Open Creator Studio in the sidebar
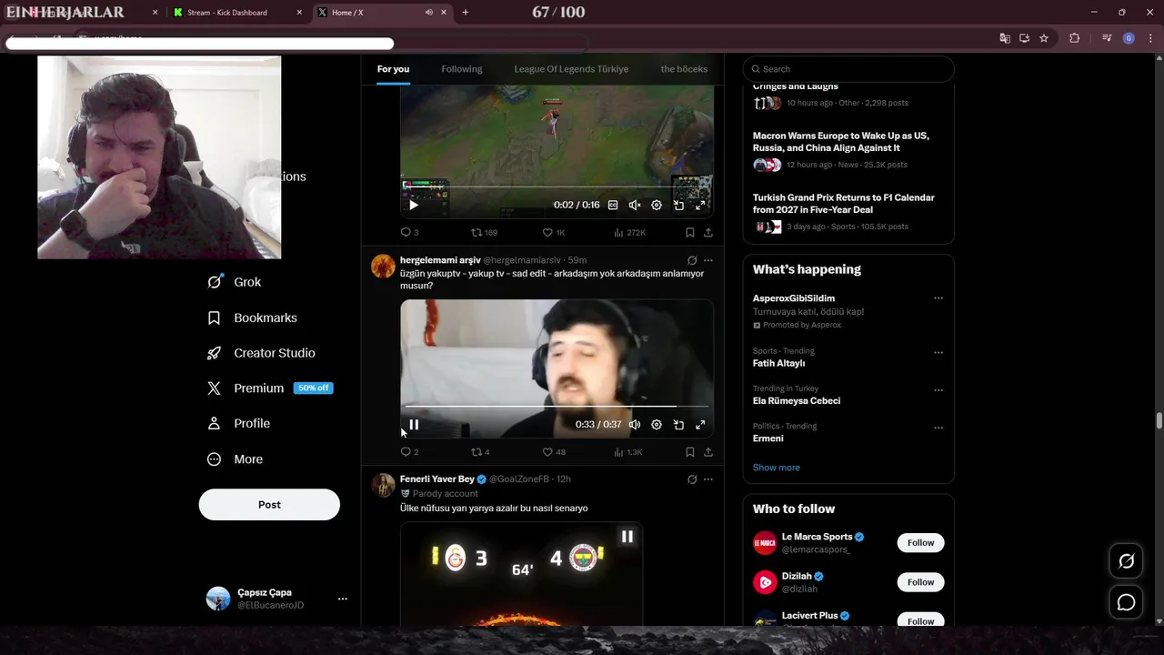 pos(261,353)
